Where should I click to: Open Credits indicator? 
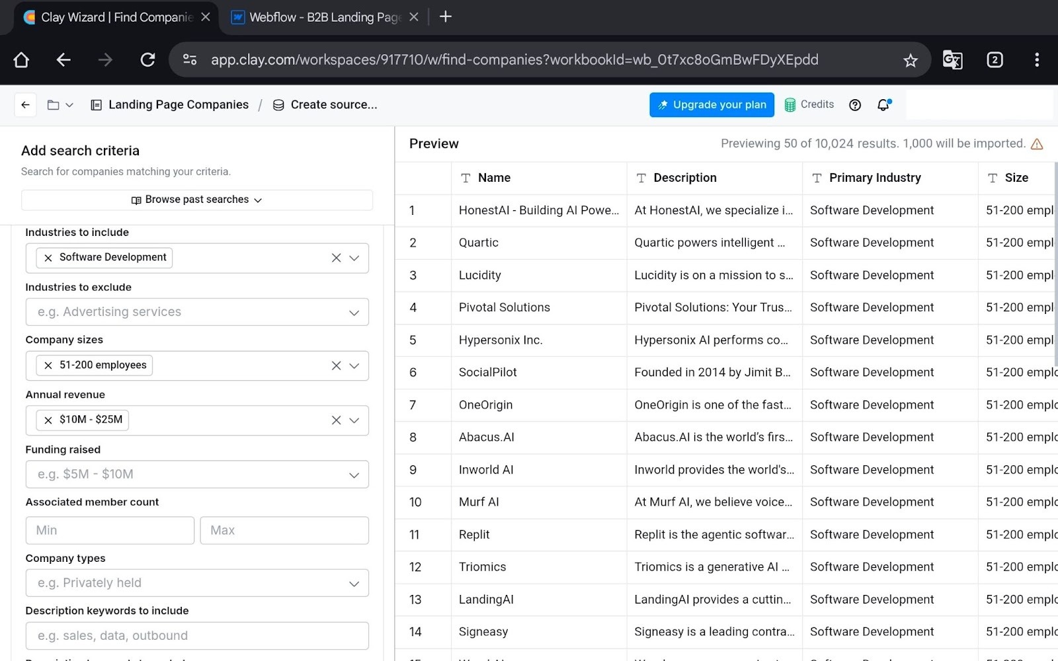tap(809, 104)
